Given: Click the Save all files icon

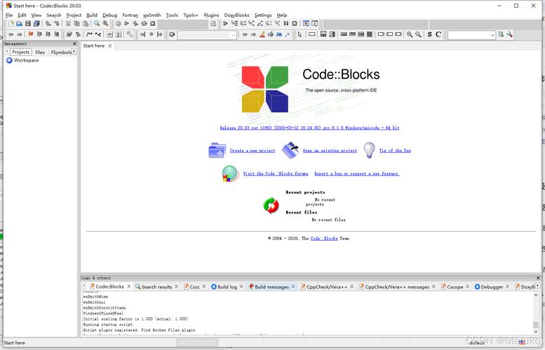Looking at the screenshot, I should 36,24.
